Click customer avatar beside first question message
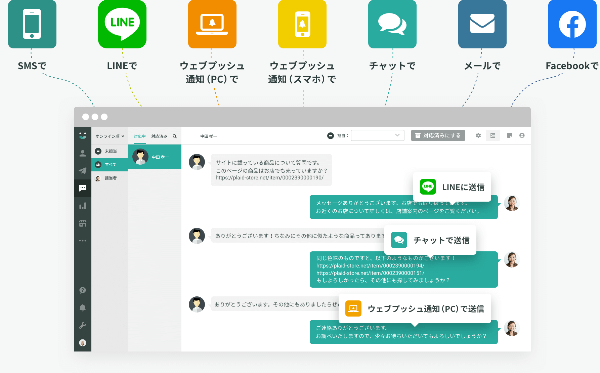The image size is (600, 373). [x=197, y=162]
